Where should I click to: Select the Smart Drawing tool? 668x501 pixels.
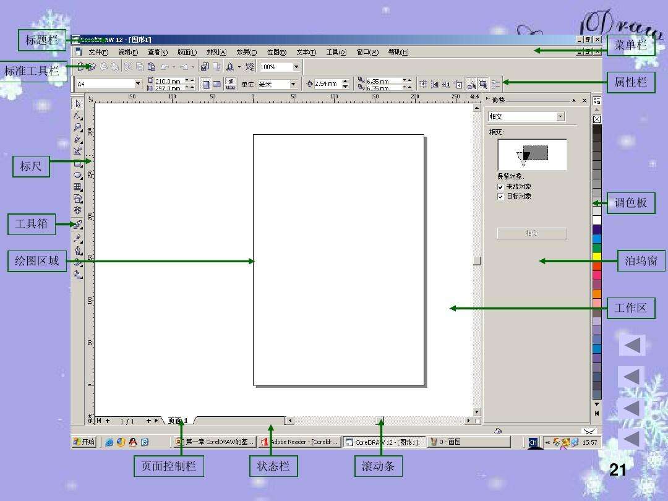click(78, 151)
